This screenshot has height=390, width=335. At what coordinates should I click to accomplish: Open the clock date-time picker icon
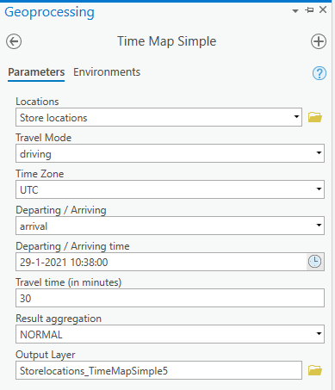(314, 262)
